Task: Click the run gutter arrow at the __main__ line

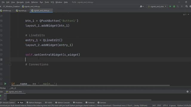Action: coord(5,84)
